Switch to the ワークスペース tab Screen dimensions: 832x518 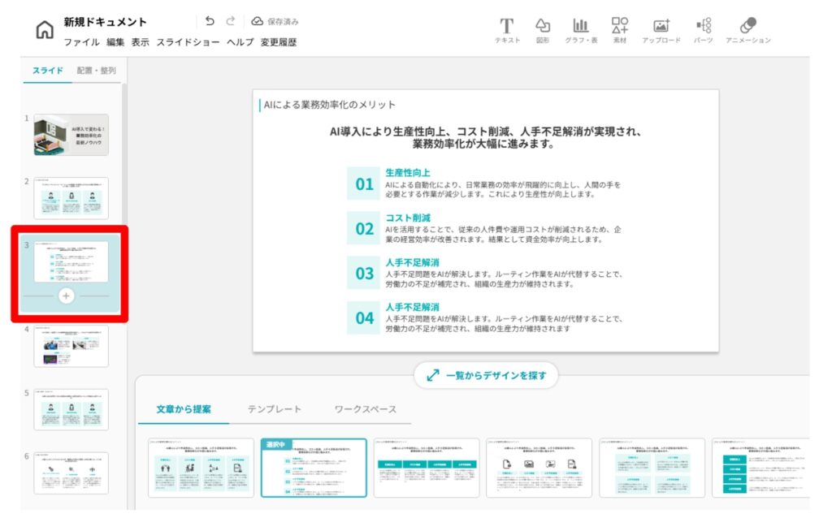click(364, 409)
